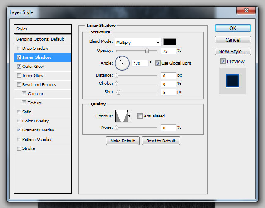Click the Make Default button

tap(123, 141)
